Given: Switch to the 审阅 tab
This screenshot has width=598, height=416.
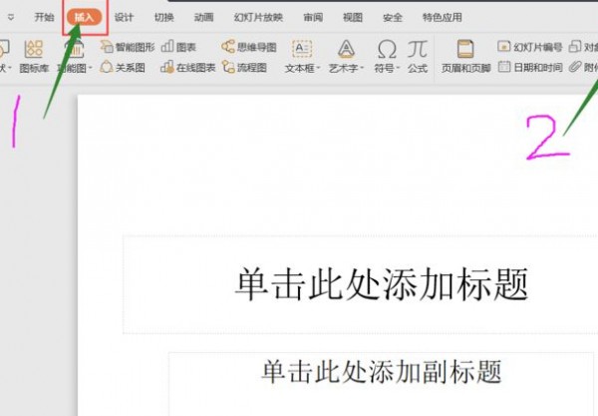Looking at the screenshot, I should click(313, 18).
